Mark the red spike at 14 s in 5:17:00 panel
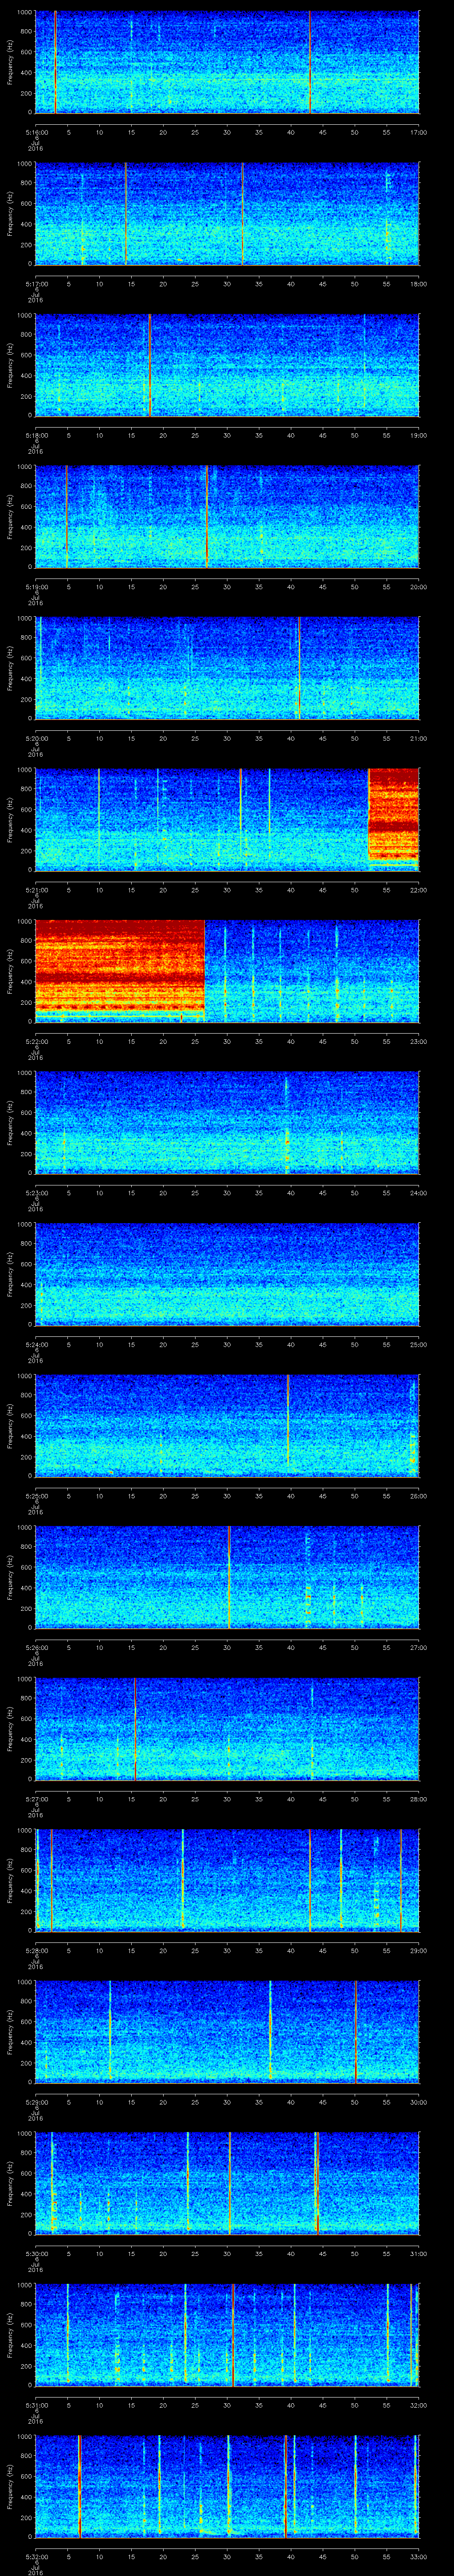The width and height of the screenshot is (454, 2576). (x=126, y=214)
